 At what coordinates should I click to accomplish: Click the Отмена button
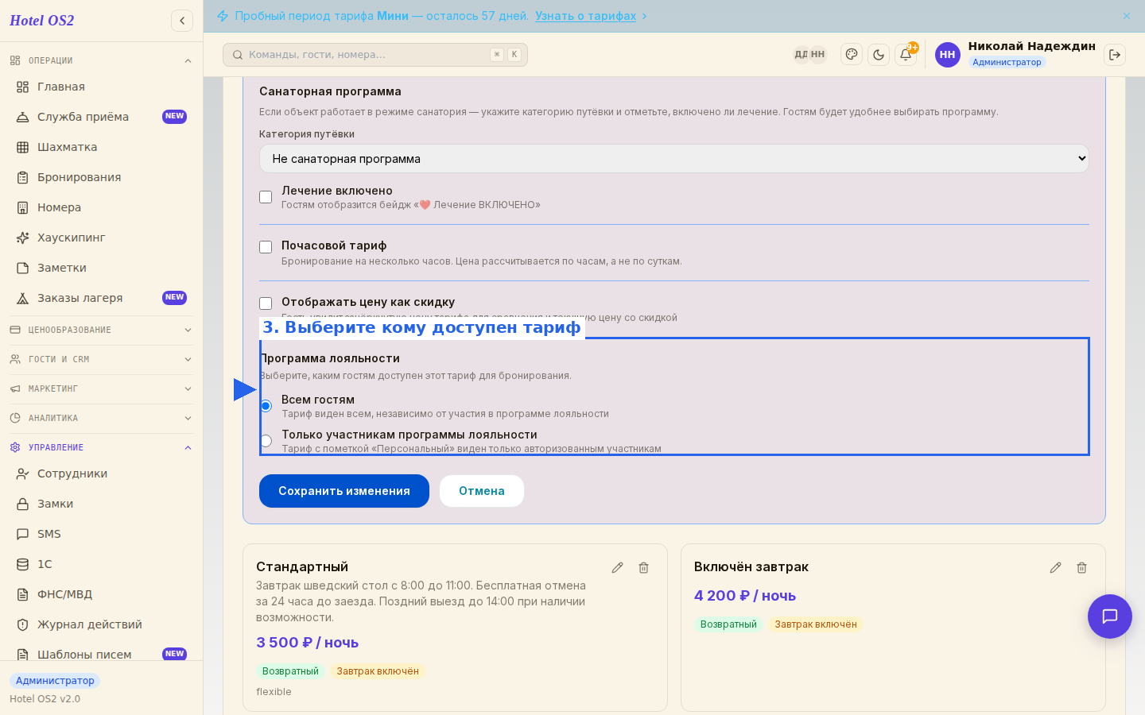coord(482,491)
